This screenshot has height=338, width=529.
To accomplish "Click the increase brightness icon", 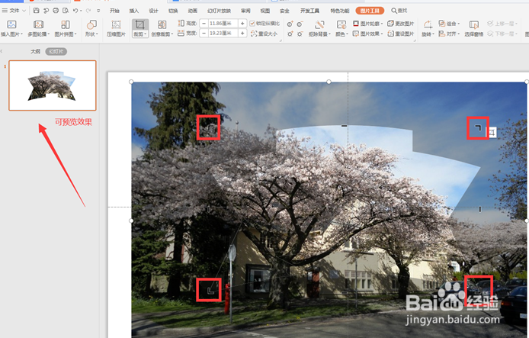I will pos(290,34).
